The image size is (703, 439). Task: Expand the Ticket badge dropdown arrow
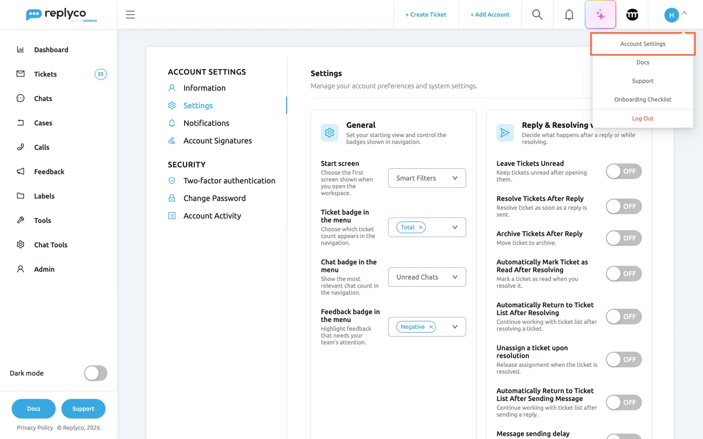coord(455,227)
